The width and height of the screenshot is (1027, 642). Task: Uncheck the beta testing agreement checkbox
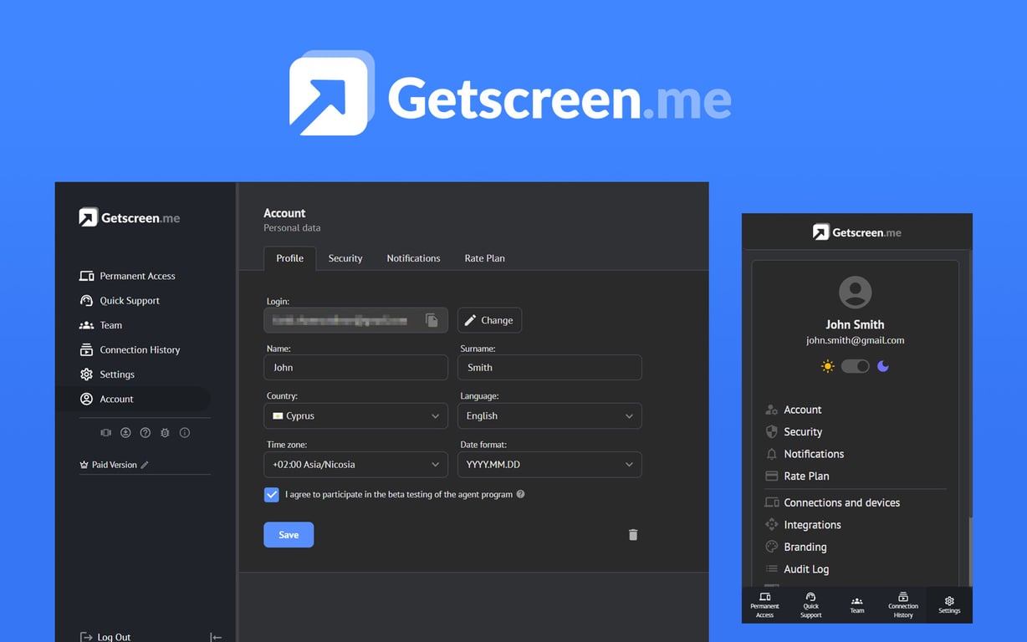(x=271, y=495)
